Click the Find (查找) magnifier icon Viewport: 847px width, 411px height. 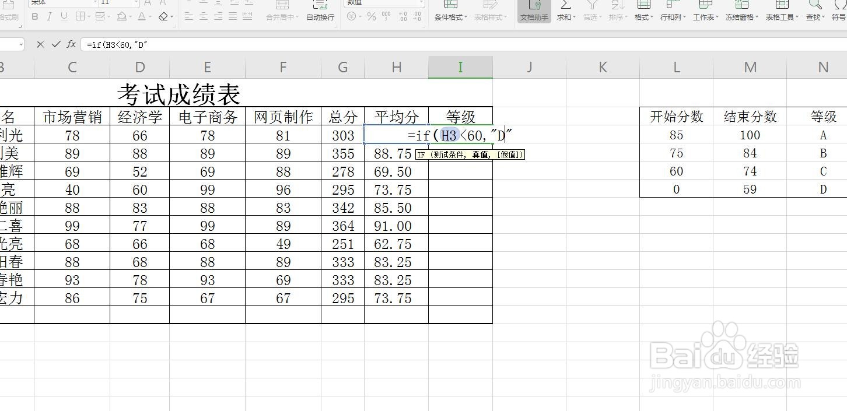(x=815, y=5)
